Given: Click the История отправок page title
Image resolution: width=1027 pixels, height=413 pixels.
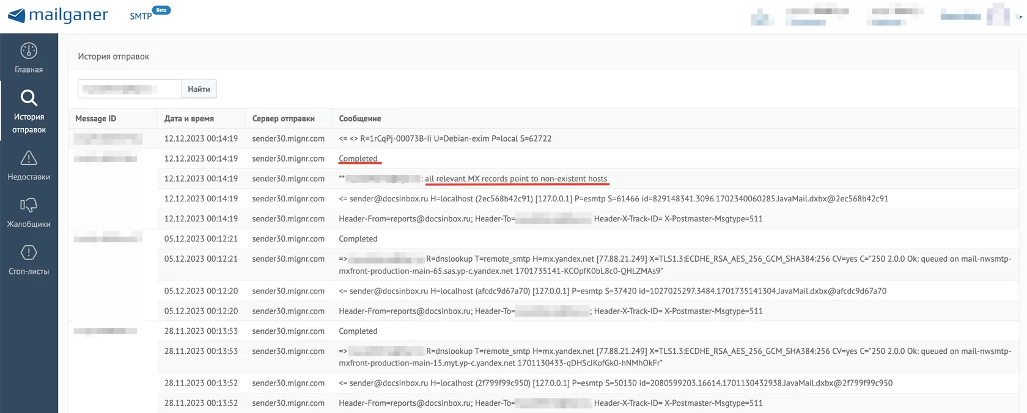Looking at the screenshot, I should coord(113,56).
